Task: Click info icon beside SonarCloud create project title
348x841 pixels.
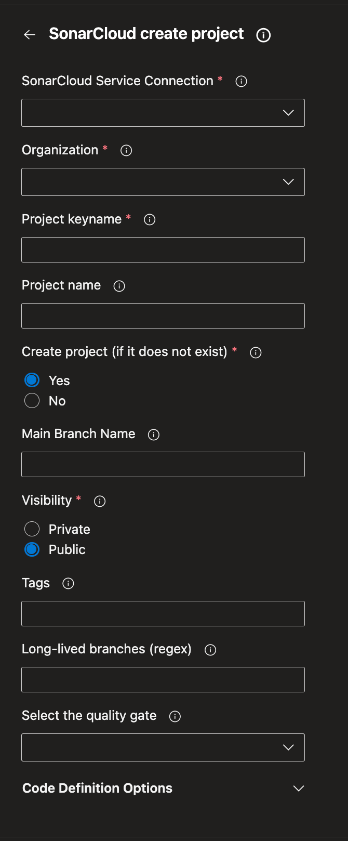Action: click(x=263, y=35)
